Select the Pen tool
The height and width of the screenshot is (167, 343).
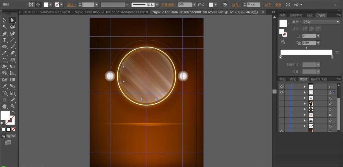tap(4, 34)
